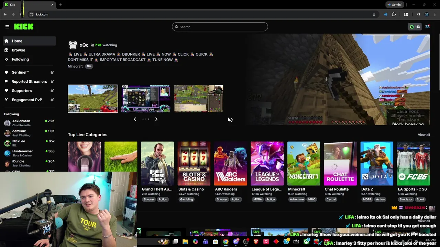Open Slots & Casino category card

click(194, 163)
